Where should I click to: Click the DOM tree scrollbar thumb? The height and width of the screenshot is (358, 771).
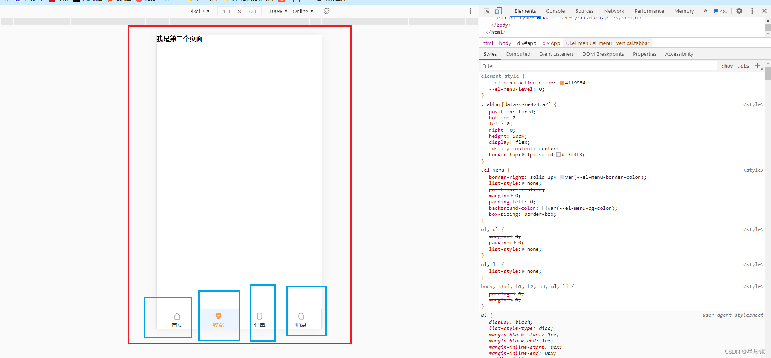(768, 27)
